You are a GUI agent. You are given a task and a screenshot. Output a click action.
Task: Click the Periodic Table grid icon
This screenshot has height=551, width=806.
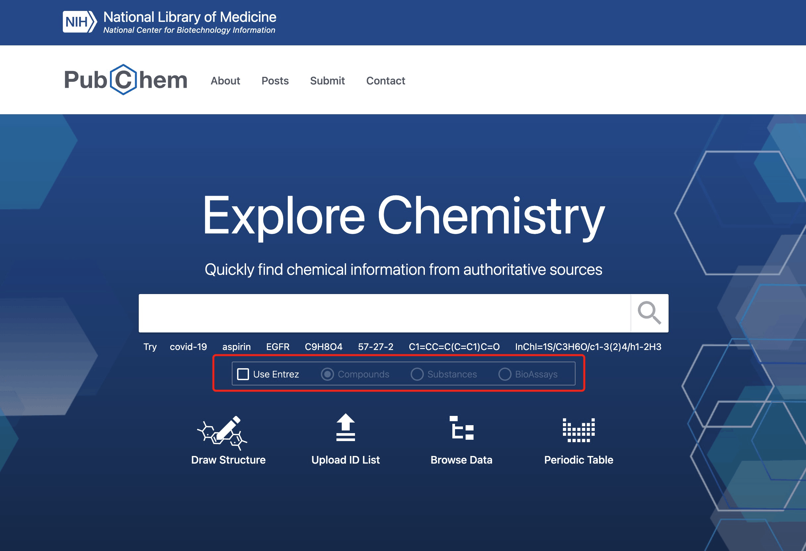click(x=579, y=430)
